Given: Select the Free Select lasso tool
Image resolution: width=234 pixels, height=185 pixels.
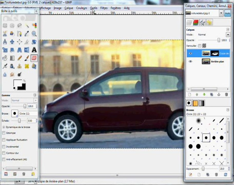Looking at the screenshot, I should 19,25.
